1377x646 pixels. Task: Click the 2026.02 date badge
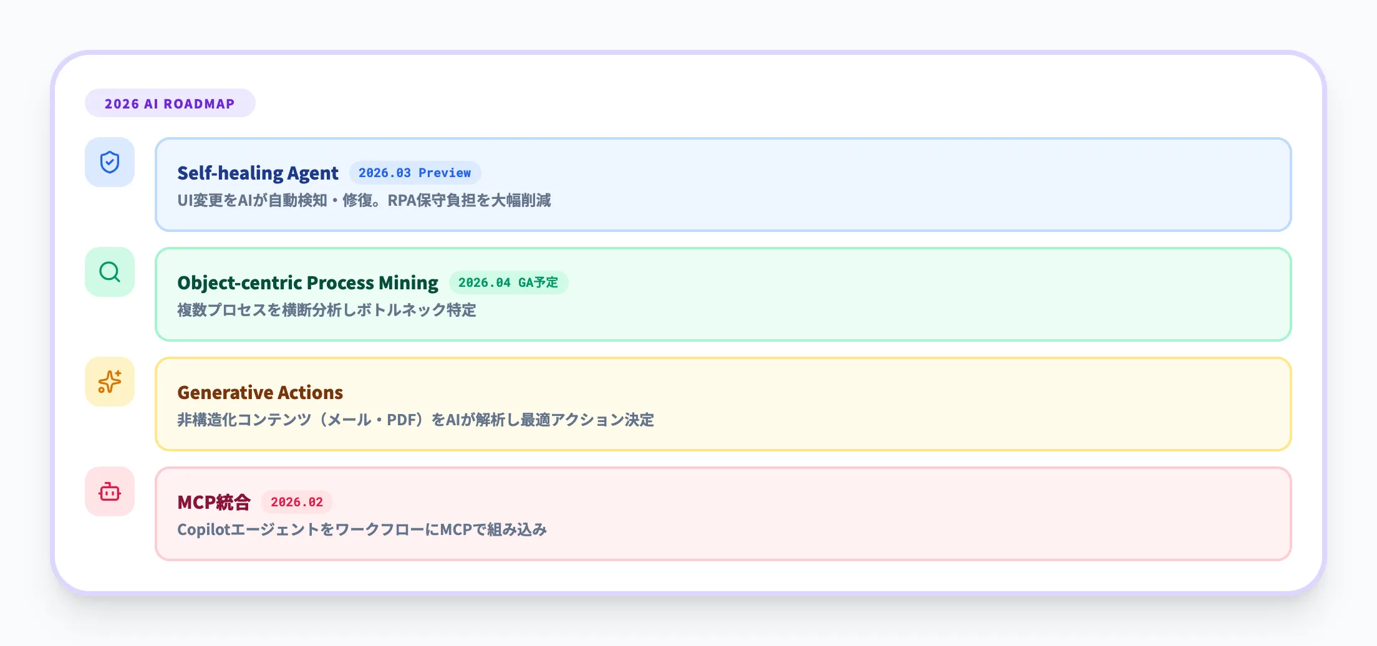(x=297, y=502)
